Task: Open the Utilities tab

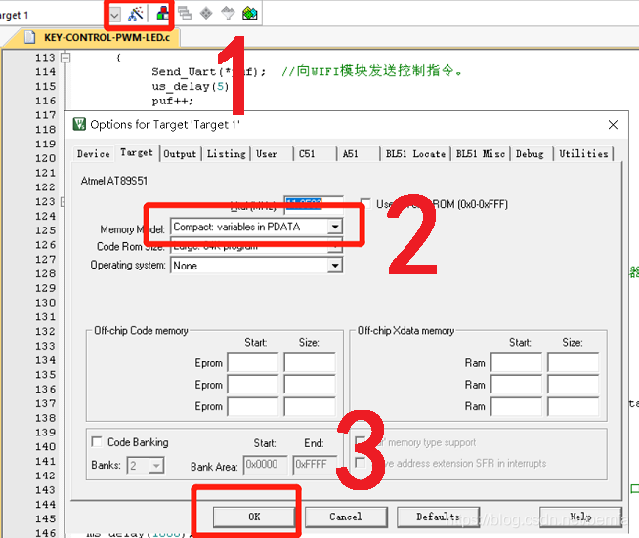Action: (x=583, y=154)
